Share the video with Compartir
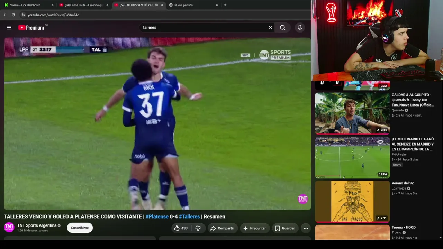 (222, 228)
